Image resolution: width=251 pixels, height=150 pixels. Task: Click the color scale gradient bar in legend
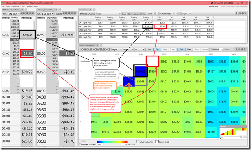click(112, 142)
